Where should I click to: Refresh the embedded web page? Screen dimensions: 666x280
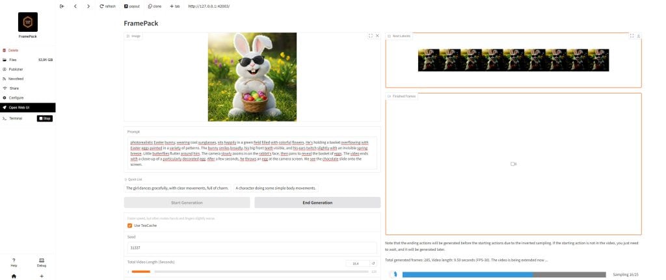[107, 6]
